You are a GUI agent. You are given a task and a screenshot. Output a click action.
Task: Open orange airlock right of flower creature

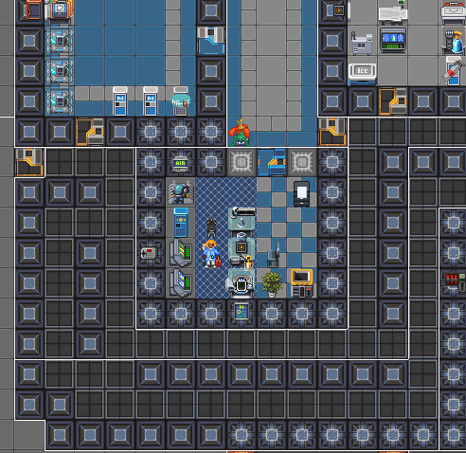tap(332, 132)
